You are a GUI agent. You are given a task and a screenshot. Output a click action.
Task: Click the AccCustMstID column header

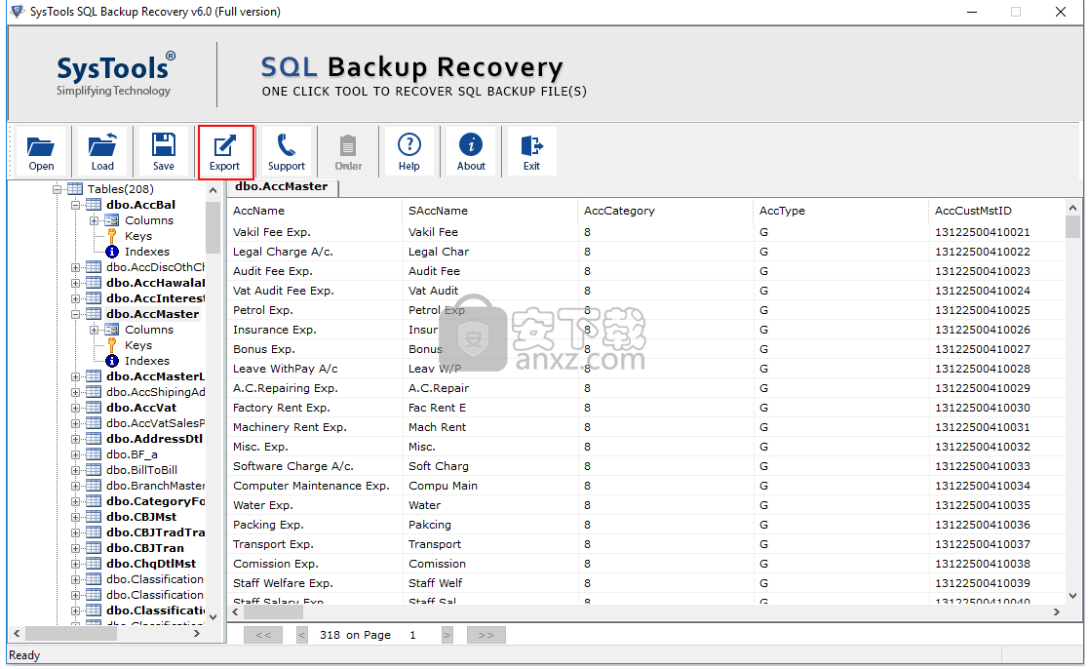tap(996, 211)
